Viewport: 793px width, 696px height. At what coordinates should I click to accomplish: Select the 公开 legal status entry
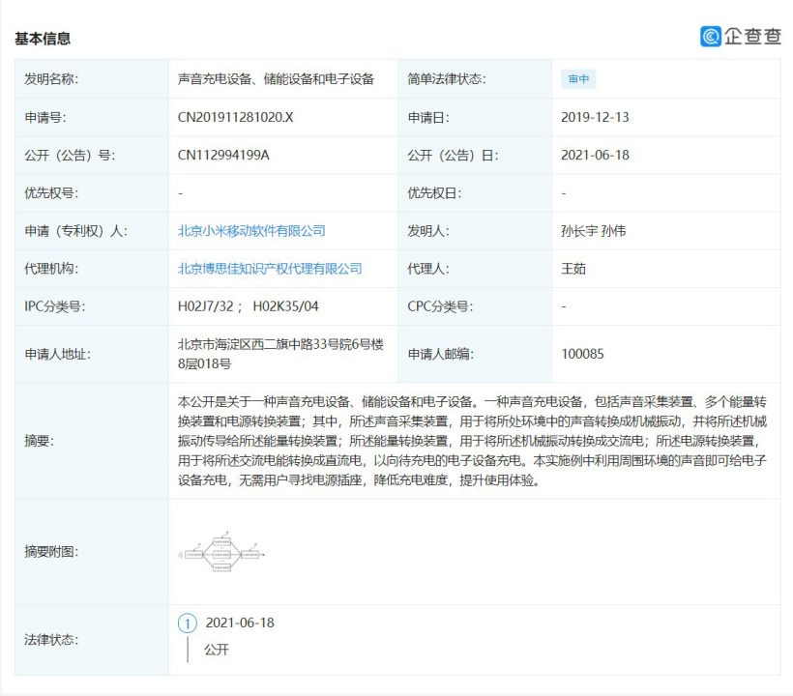pyautogui.click(x=216, y=650)
